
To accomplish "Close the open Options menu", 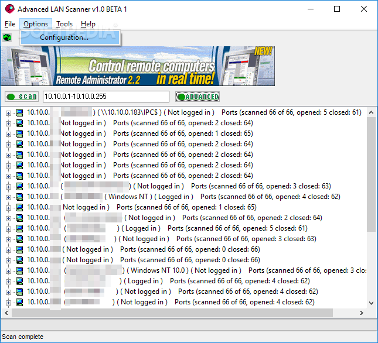I will [36, 24].
